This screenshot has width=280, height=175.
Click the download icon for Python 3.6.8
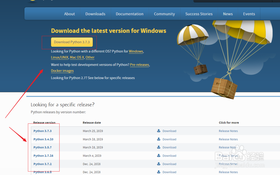(x=158, y=172)
